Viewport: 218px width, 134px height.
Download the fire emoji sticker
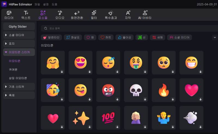pos(173,99)
